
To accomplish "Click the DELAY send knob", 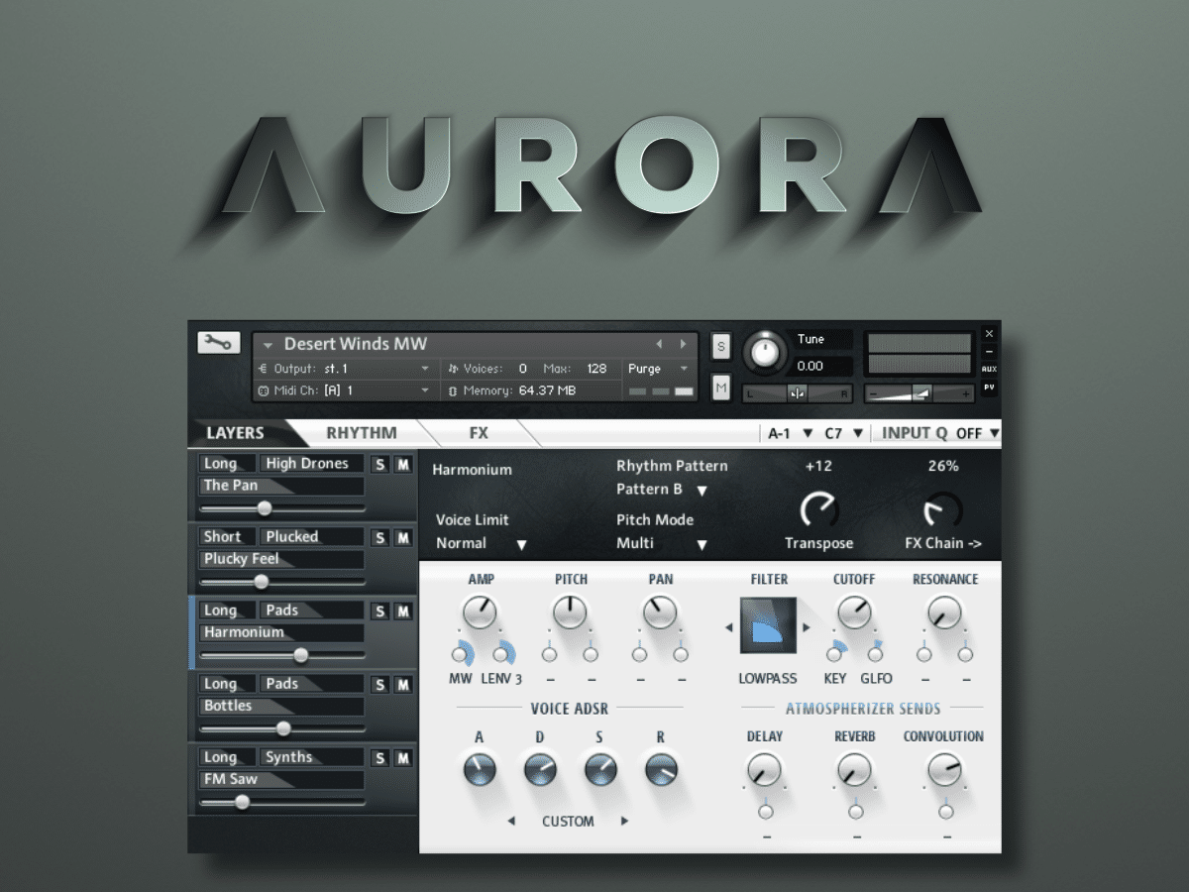I will tap(764, 770).
